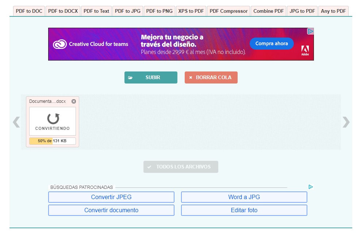This screenshot has width=361, height=233.
Task: Click the 50% de 131 KB progress bar
Action: pyautogui.click(x=53, y=141)
